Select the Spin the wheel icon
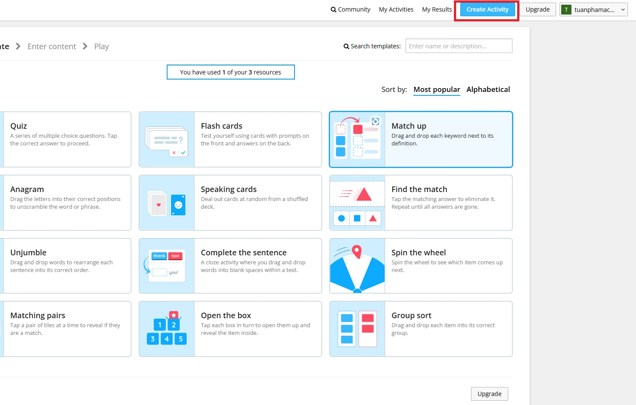This screenshot has width=636, height=405. click(357, 266)
